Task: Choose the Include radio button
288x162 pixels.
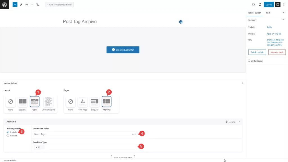Action: 8,132
